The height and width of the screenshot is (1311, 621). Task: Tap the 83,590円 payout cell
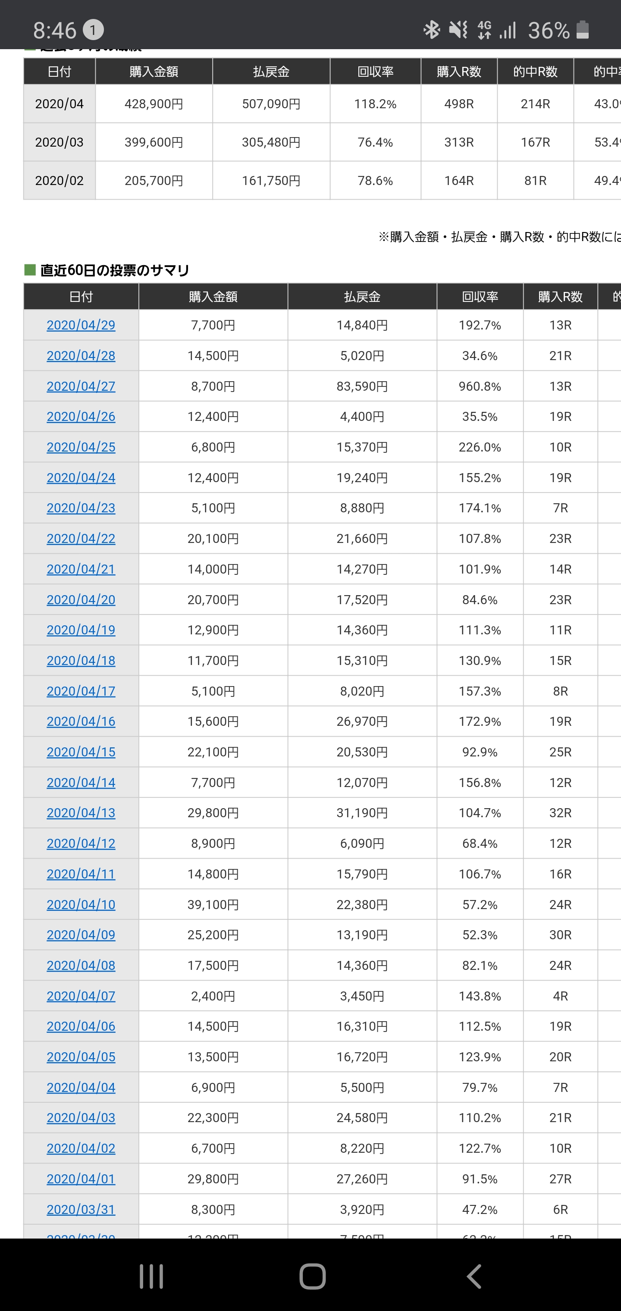(362, 386)
